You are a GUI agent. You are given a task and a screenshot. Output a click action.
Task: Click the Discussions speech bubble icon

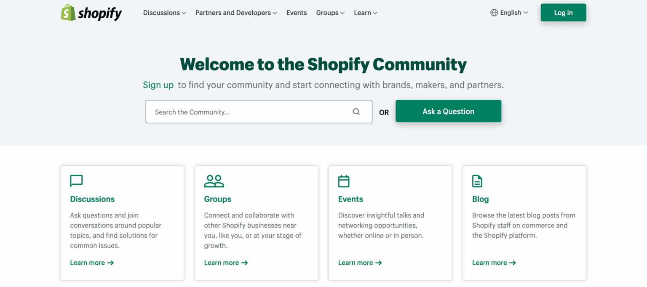(76, 181)
